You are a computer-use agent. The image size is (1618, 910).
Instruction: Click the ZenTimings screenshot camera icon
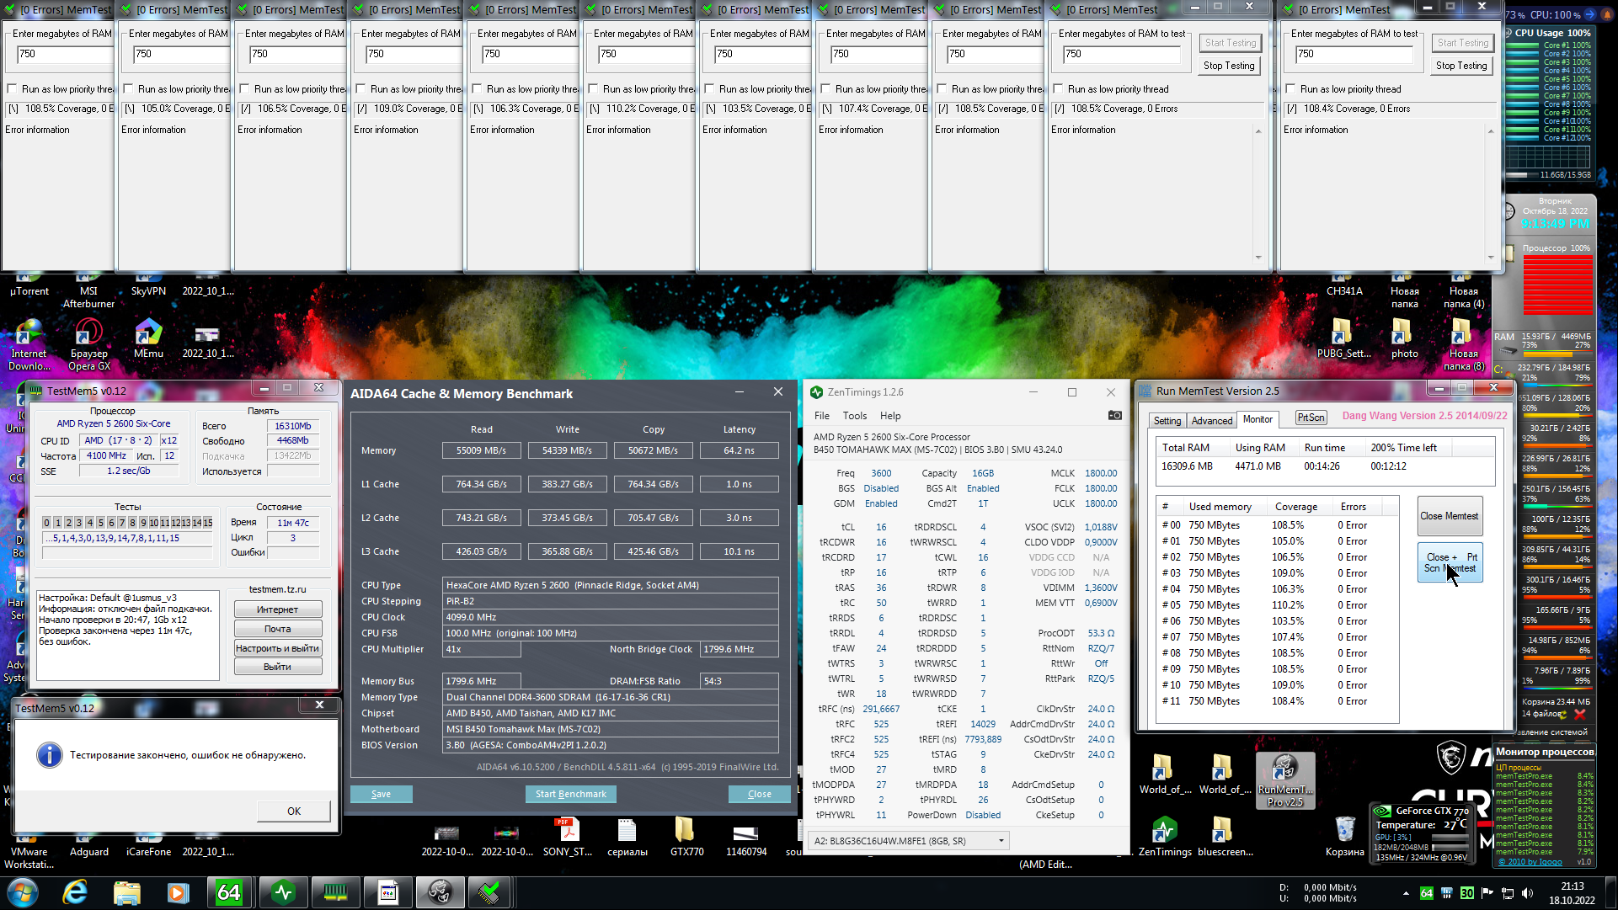point(1114,415)
